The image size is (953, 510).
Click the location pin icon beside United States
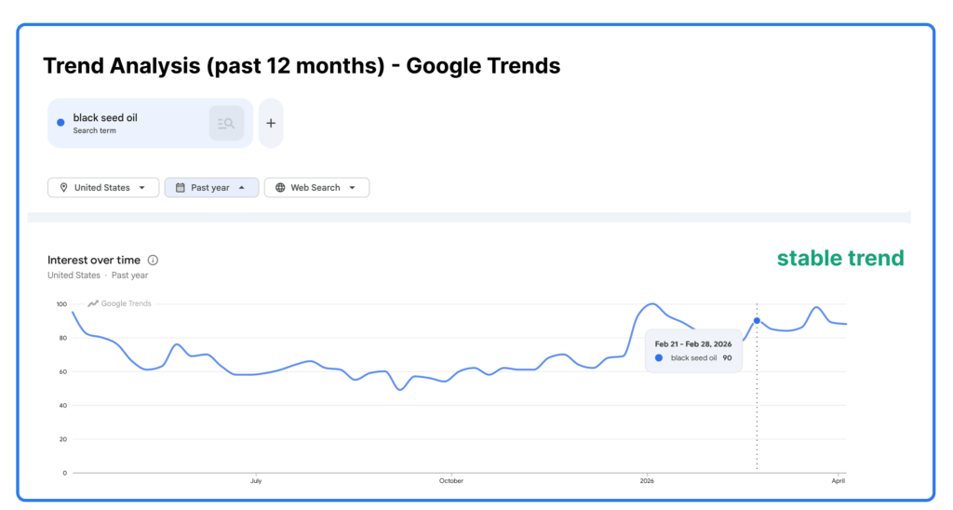pos(64,188)
